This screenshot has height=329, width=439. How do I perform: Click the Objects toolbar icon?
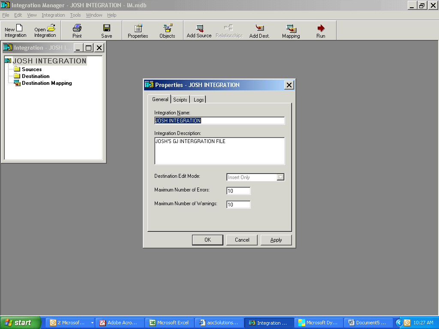pos(167,30)
